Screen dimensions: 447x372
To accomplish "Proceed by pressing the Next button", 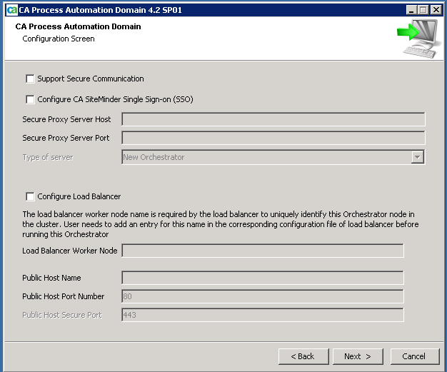I will click(358, 356).
